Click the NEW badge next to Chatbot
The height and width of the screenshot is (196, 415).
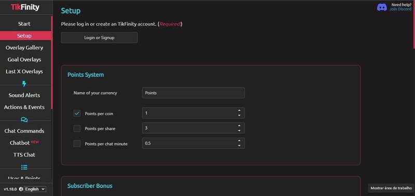[35, 142]
